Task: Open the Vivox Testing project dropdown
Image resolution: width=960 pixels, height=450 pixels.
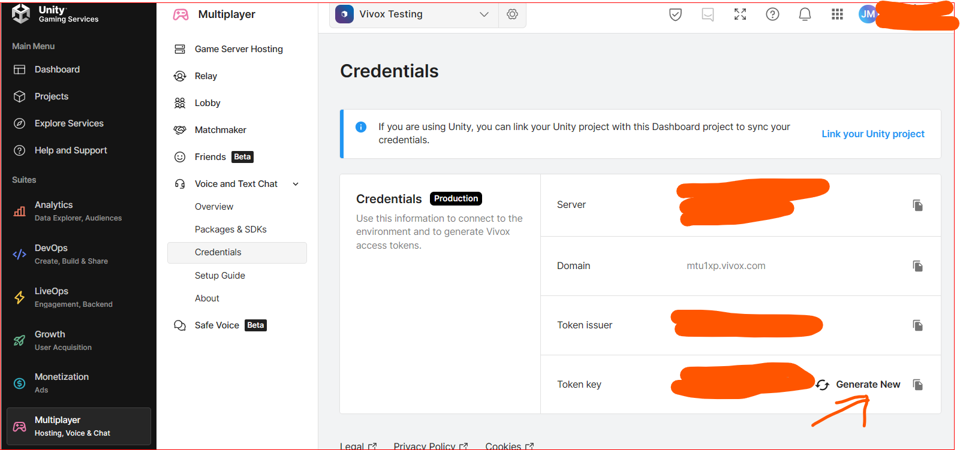Action: (x=414, y=14)
